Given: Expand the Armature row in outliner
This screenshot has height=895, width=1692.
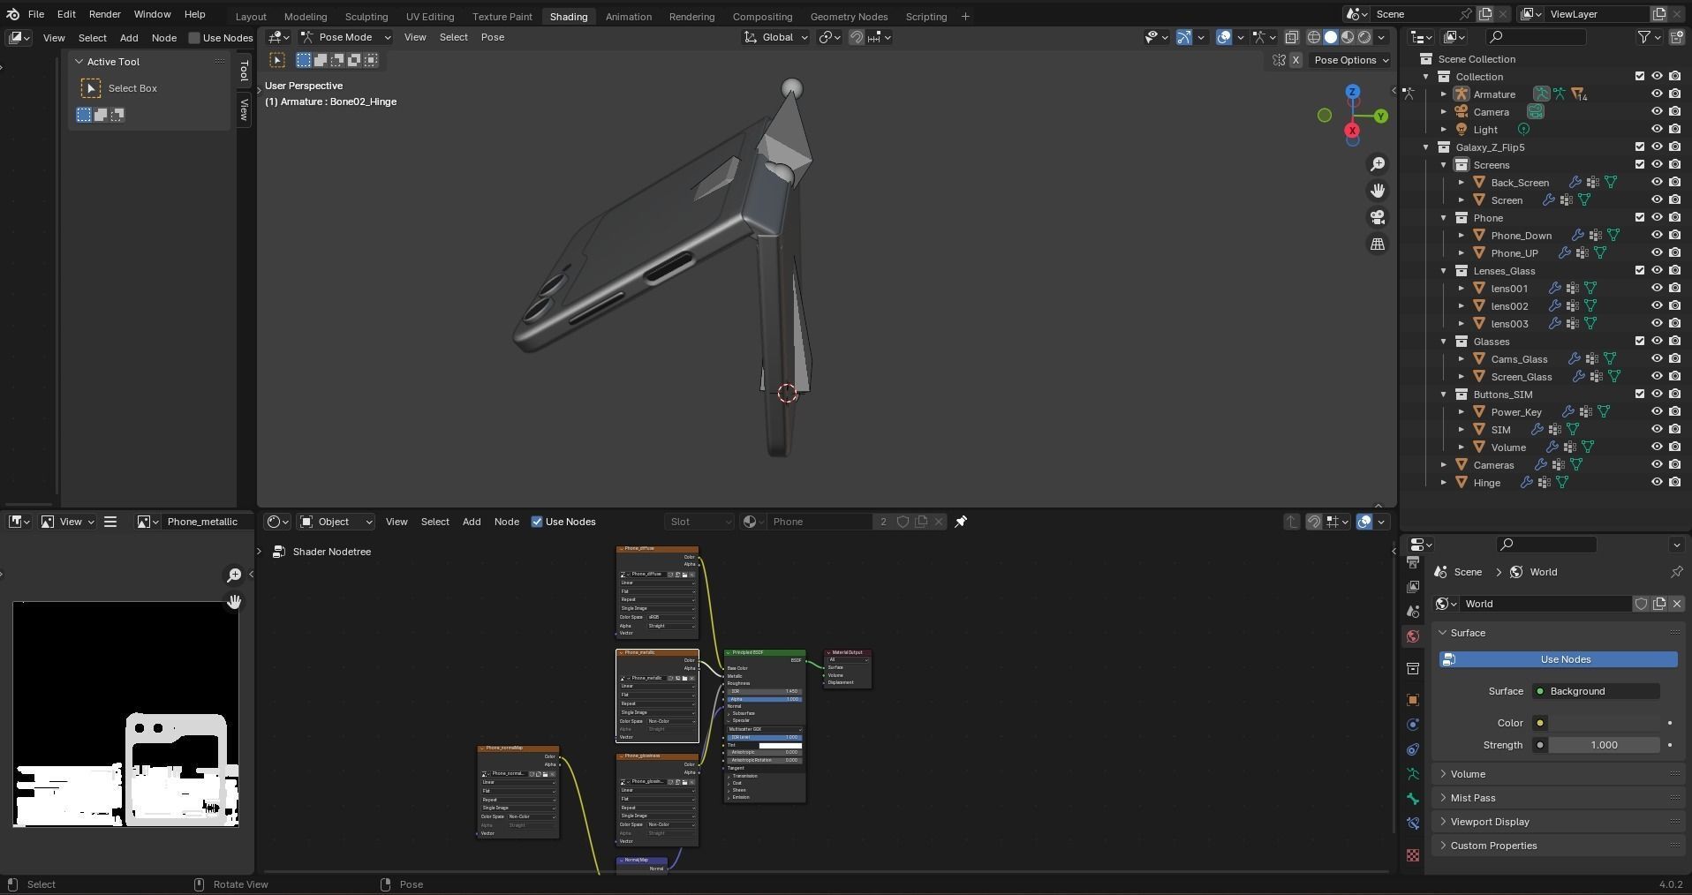Looking at the screenshot, I should (1444, 94).
